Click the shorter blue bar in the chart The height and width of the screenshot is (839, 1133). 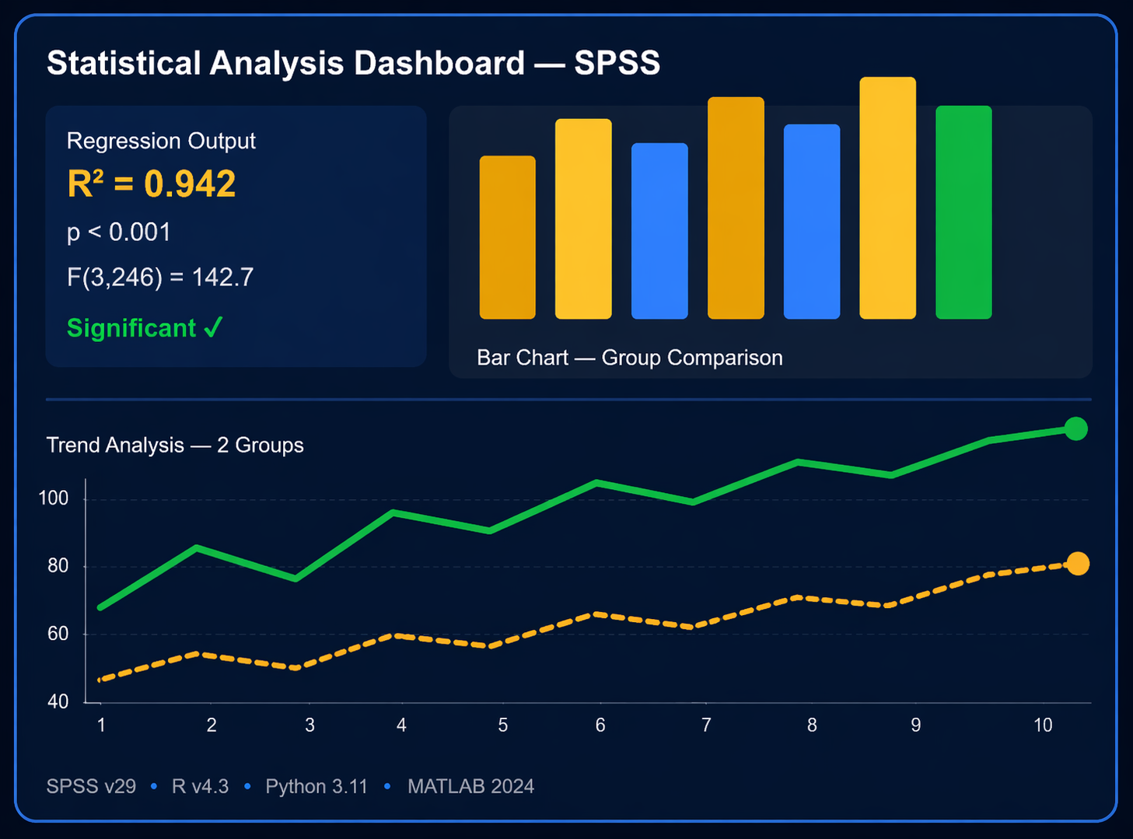coord(659,231)
